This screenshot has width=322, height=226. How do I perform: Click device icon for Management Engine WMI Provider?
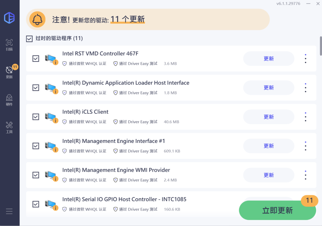[x=51, y=176]
